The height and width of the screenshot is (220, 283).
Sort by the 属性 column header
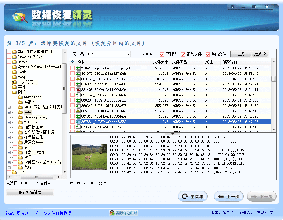tap(212, 62)
